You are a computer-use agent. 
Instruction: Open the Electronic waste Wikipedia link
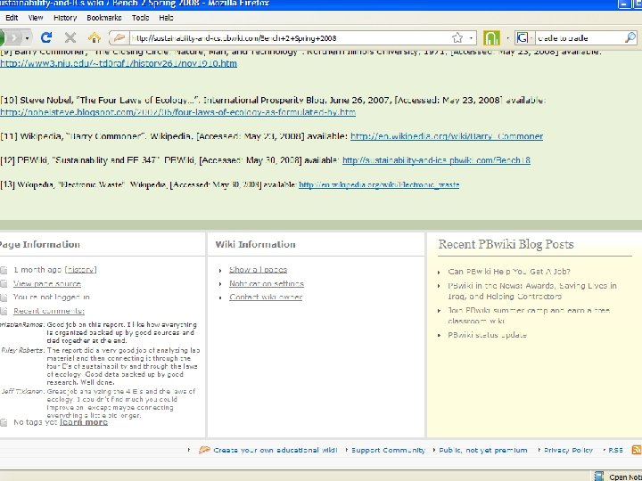tap(379, 185)
